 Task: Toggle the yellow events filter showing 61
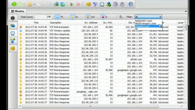(73, 17)
